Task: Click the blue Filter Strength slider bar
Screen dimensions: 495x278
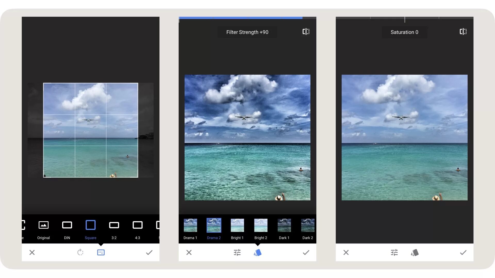Action: click(240, 18)
